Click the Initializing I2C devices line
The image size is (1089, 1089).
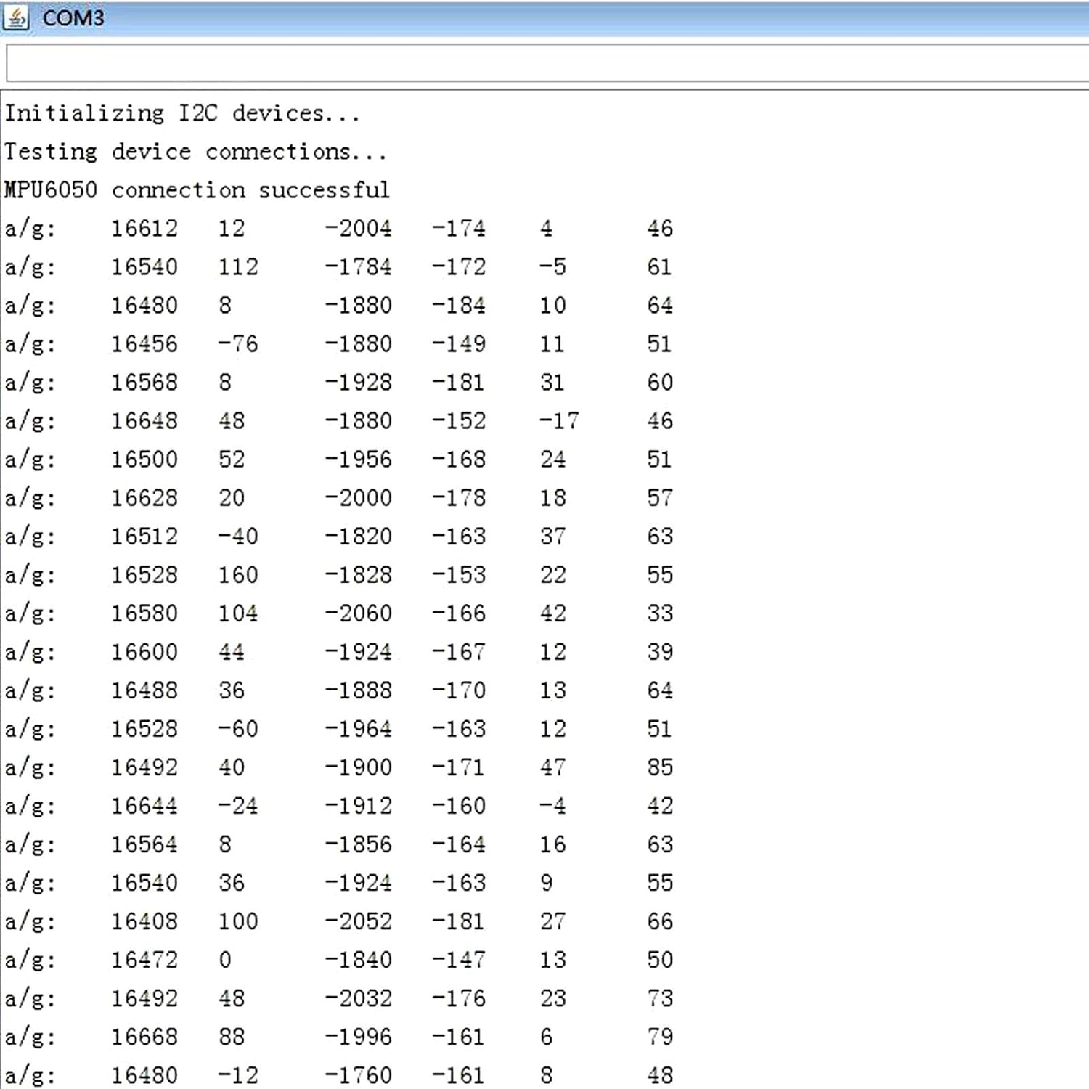coord(181,113)
